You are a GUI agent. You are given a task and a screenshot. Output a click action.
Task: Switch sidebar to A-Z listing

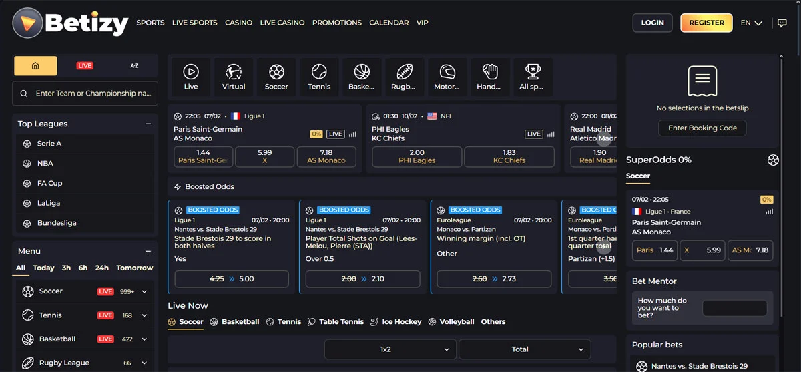click(134, 65)
